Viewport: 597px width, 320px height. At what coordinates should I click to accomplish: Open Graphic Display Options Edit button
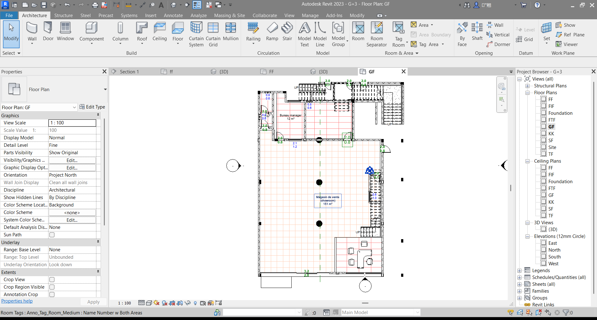click(x=72, y=168)
